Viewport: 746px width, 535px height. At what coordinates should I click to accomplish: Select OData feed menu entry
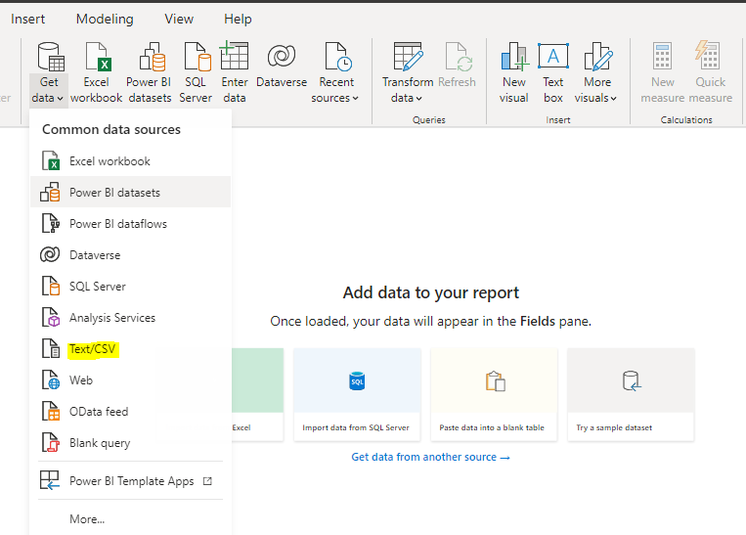(x=130, y=411)
